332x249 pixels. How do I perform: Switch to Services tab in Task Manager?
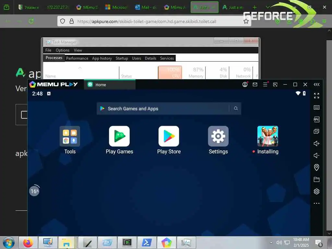click(x=167, y=58)
